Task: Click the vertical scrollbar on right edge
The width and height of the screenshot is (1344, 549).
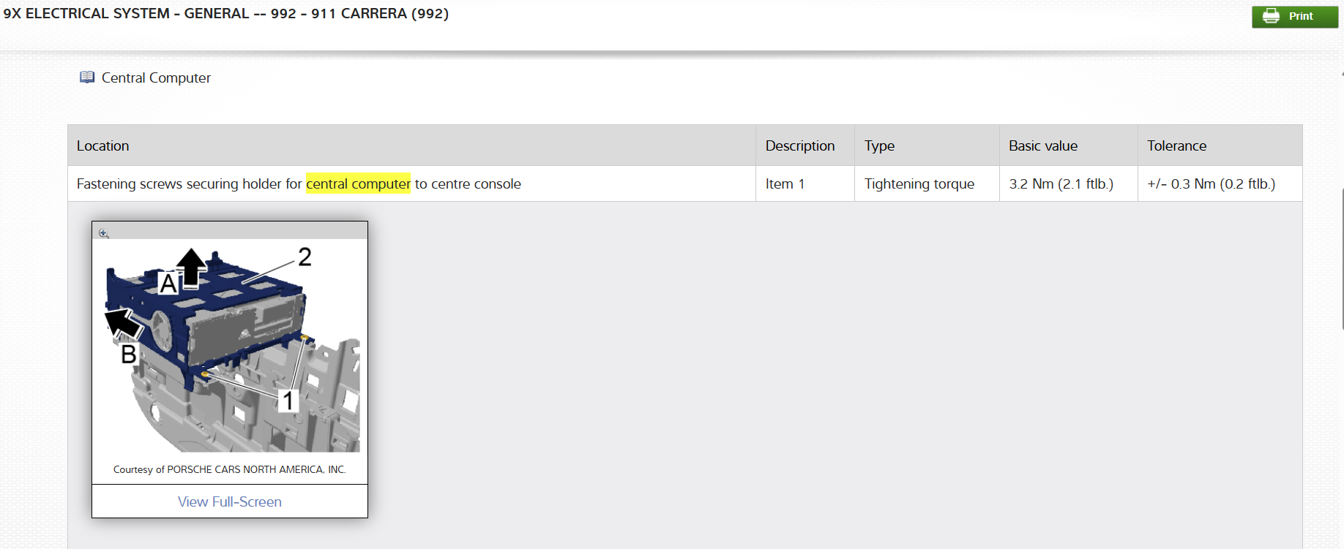Action: [x=1343, y=259]
